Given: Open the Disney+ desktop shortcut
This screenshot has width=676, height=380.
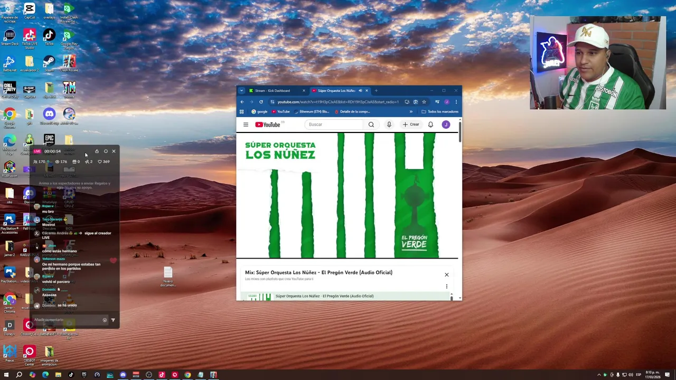Looking at the screenshot, I should tap(10, 328).
